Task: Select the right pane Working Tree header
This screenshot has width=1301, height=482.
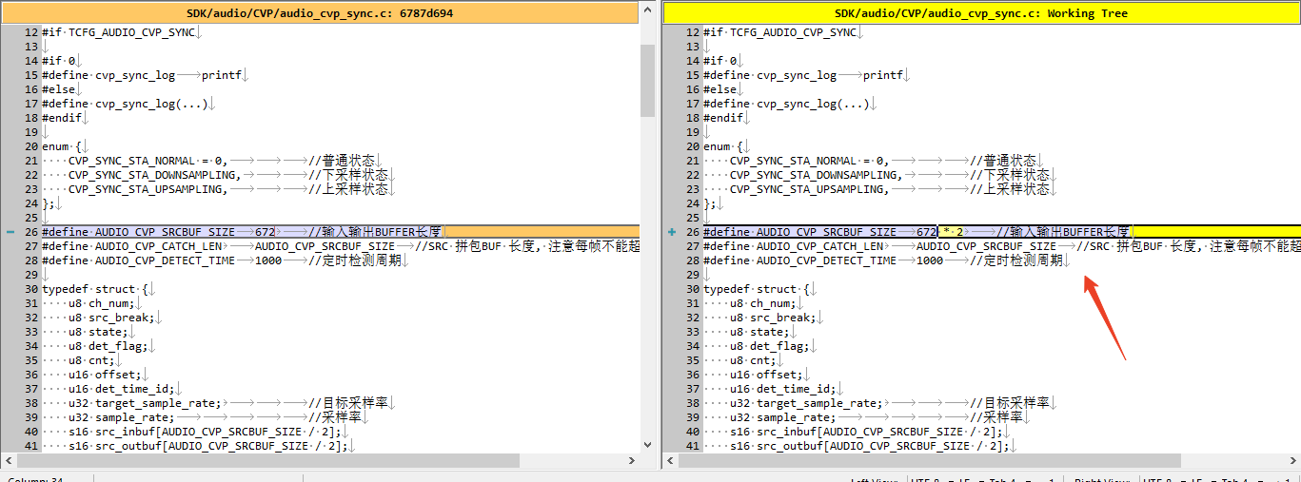Action: (982, 13)
